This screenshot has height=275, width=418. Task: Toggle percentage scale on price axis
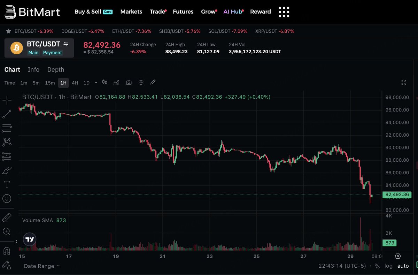pos(377,266)
